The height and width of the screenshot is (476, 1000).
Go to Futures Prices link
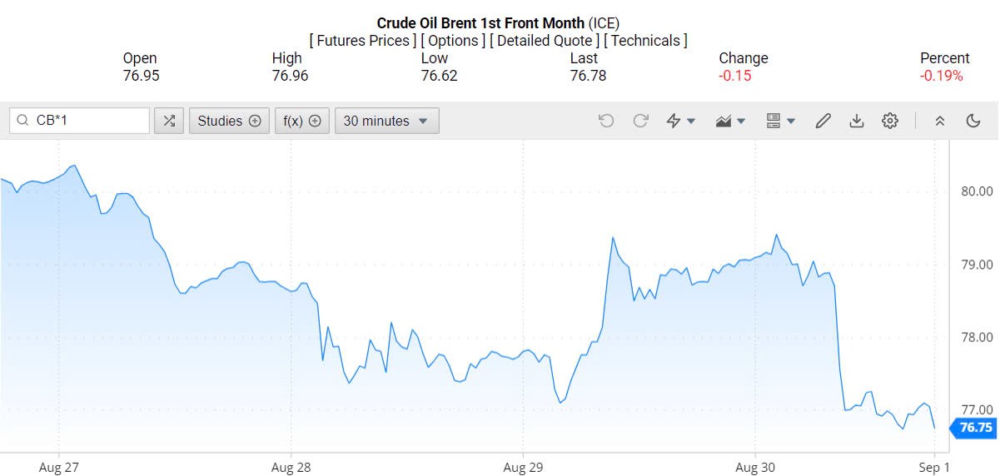pos(362,40)
